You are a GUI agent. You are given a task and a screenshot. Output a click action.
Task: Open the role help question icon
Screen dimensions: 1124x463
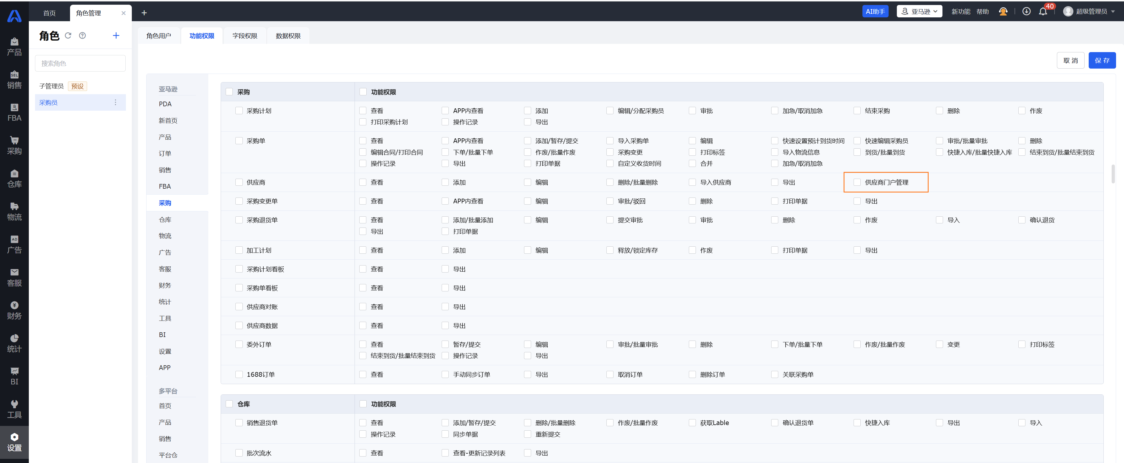pyautogui.click(x=82, y=35)
